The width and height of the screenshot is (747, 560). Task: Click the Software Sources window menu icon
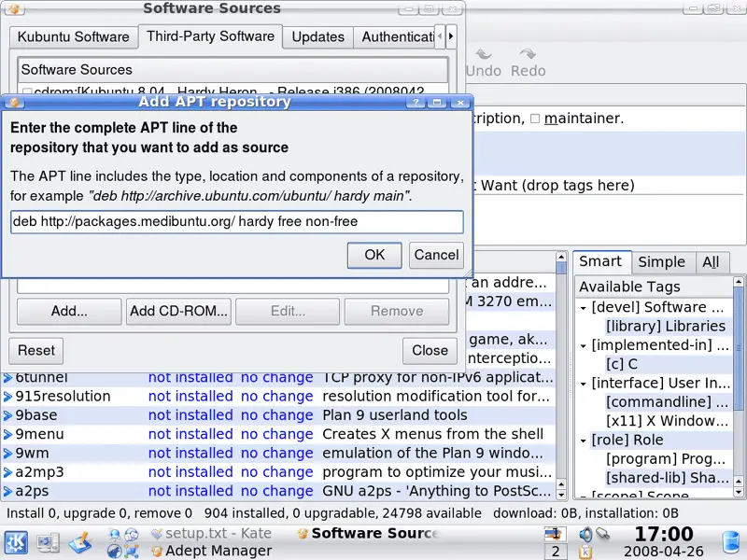(14, 8)
